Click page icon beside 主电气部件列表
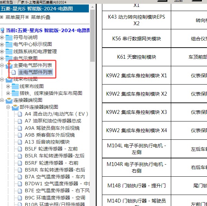Viewport: 207px width, 206px height. [x=13, y=72]
